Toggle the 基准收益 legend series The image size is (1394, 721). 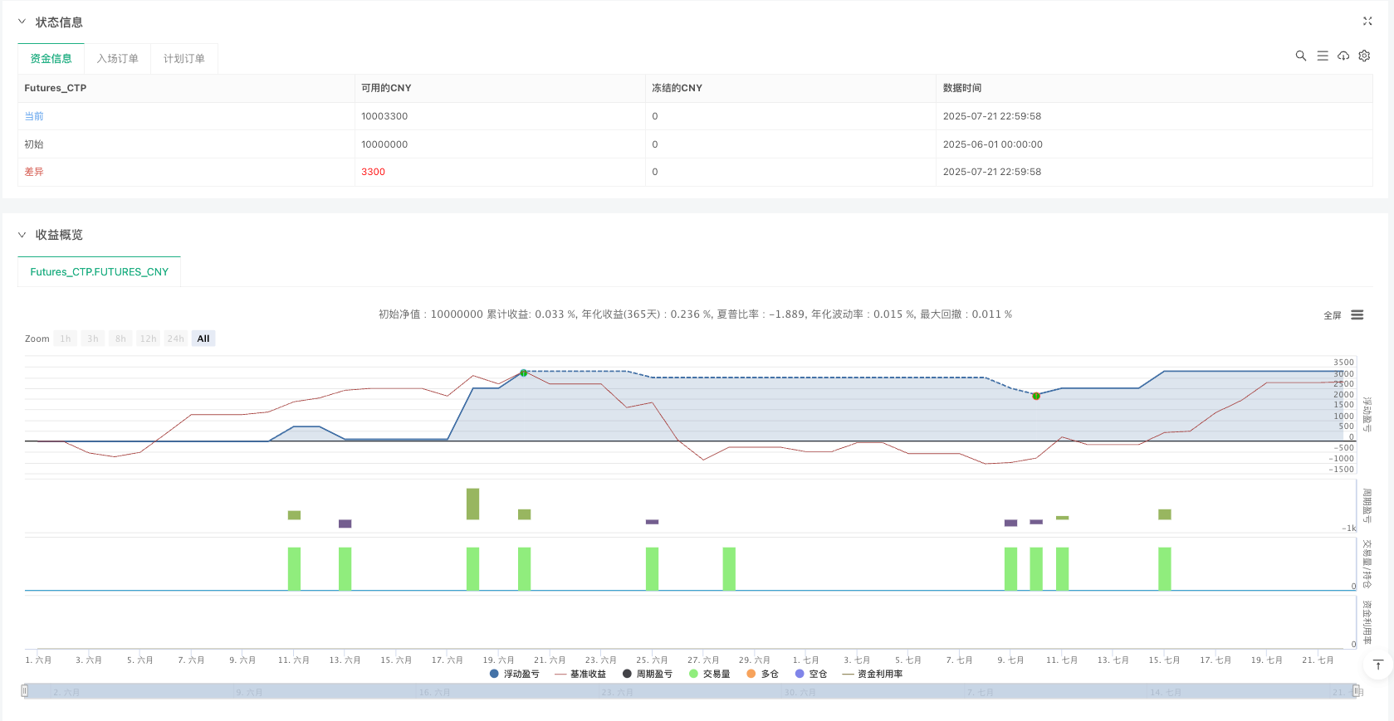click(x=580, y=674)
